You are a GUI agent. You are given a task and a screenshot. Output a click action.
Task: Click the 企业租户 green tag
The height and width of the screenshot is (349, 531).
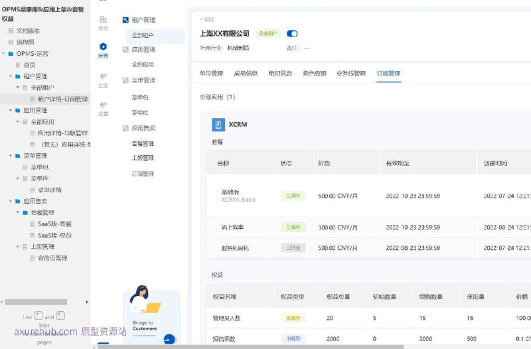click(x=268, y=34)
